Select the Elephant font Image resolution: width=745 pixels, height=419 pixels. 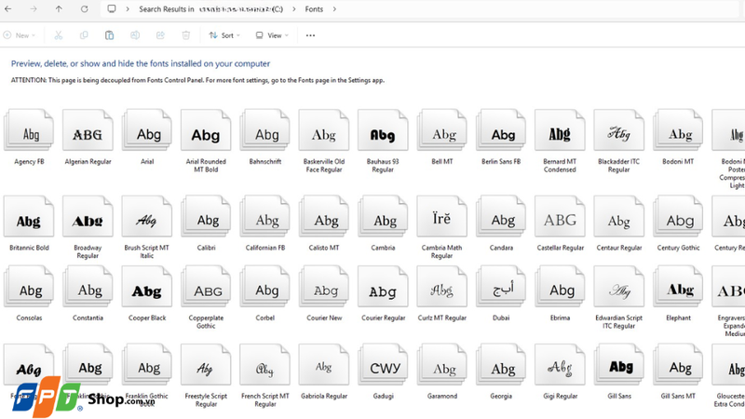[x=678, y=293]
